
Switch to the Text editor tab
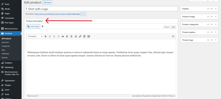click(173, 27)
